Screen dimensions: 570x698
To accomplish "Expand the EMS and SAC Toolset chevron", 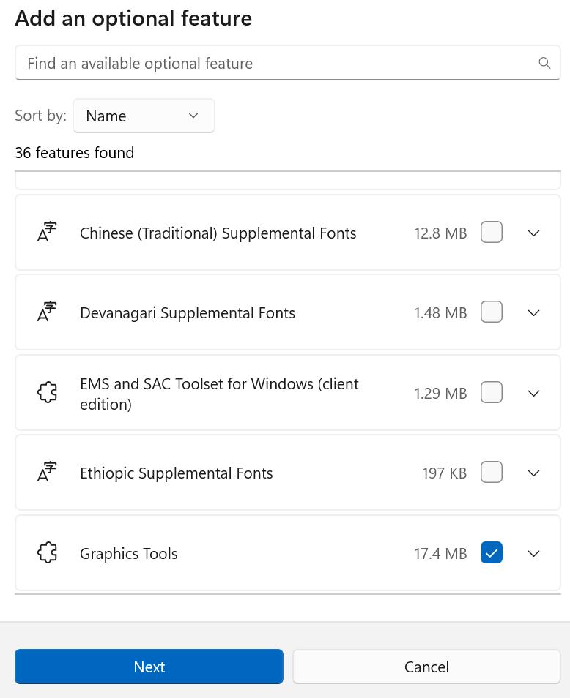I will [x=534, y=393].
